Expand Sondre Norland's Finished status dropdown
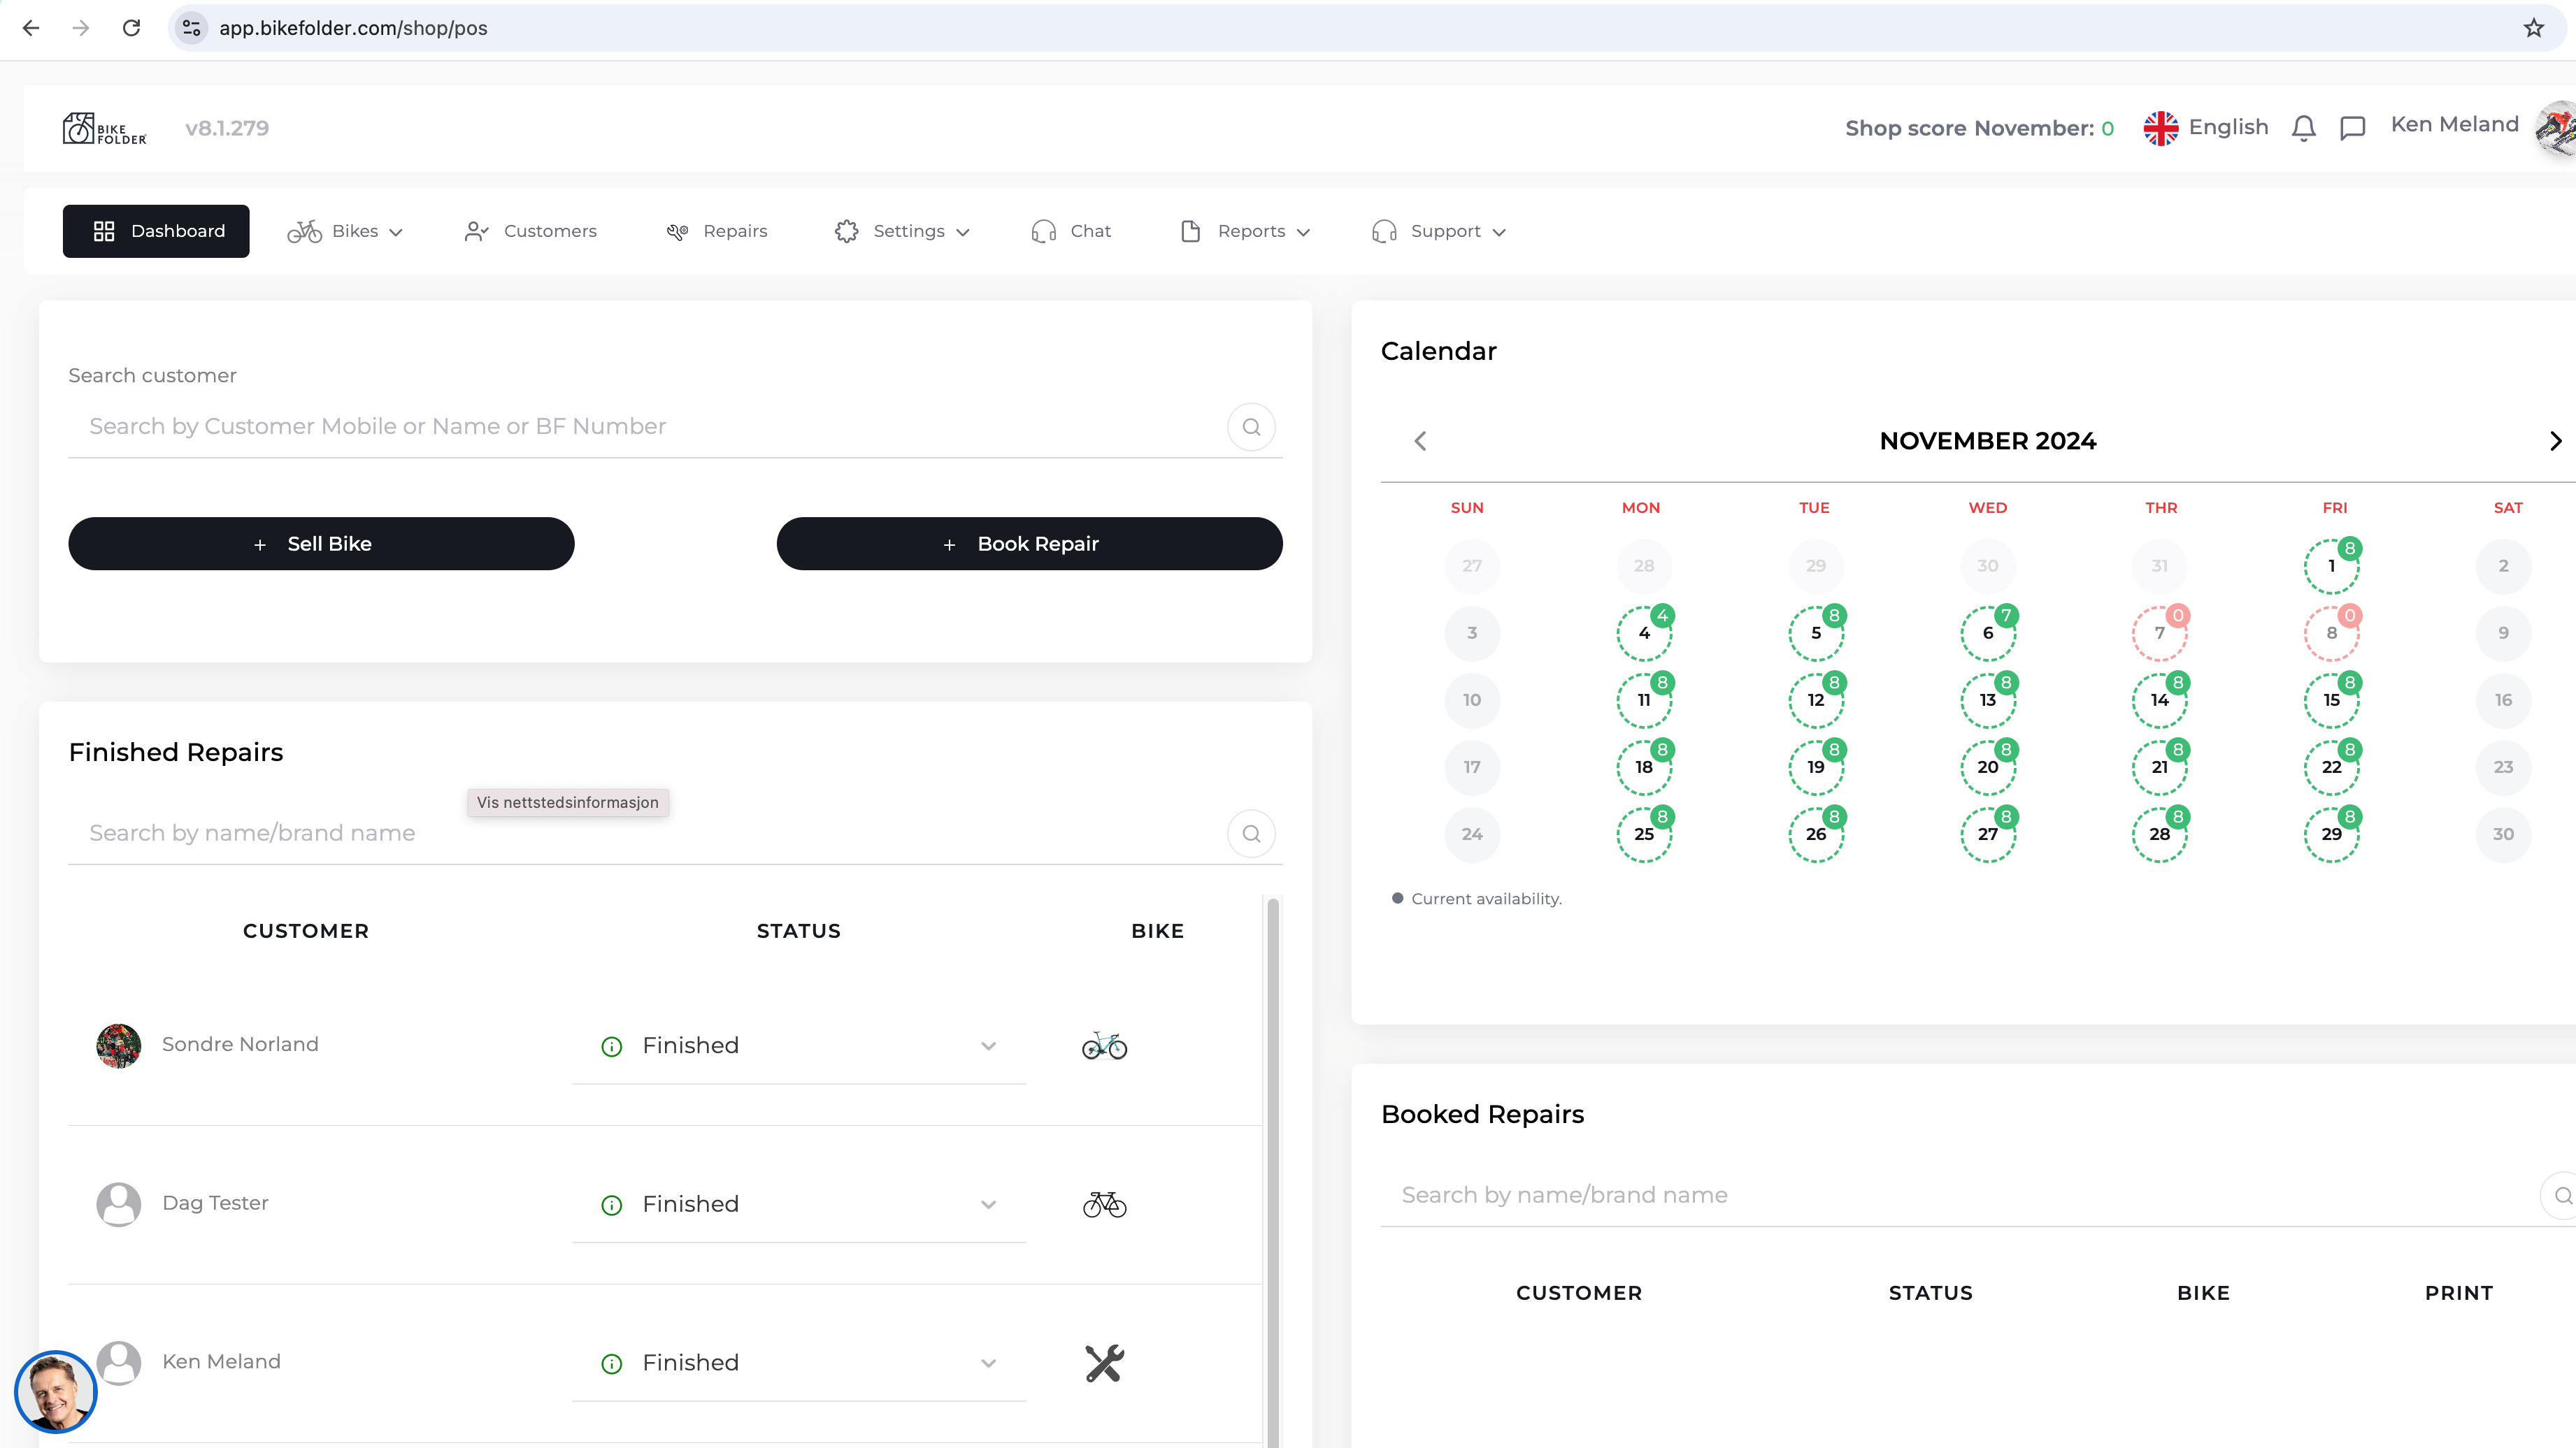This screenshot has width=2576, height=1448. pyautogui.click(x=988, y=1045)
